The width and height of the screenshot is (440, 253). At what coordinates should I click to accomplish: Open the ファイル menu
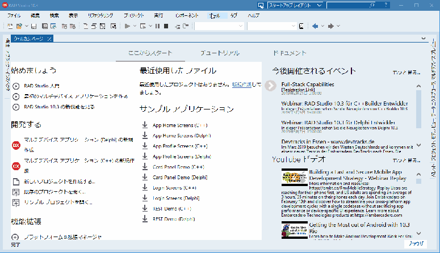pos(14,16)
